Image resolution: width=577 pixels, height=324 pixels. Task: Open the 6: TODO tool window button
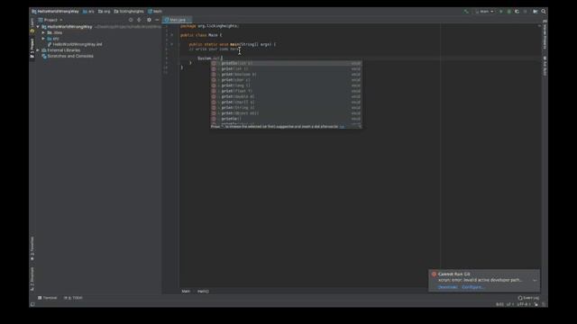[x=73, y=298]
